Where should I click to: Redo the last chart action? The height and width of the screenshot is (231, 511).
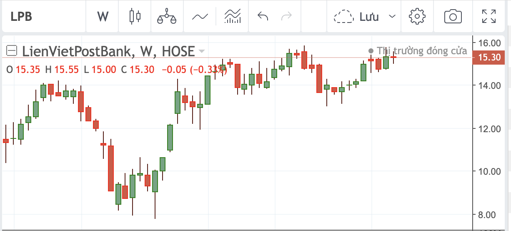[287, 17]
